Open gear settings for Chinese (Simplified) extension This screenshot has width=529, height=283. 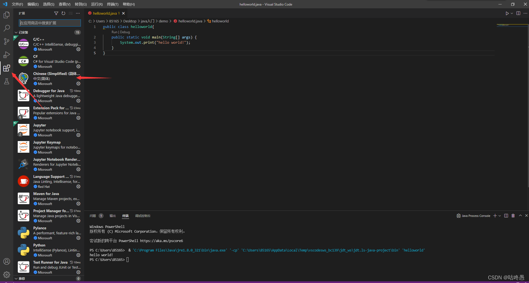(x=78, y=84)
